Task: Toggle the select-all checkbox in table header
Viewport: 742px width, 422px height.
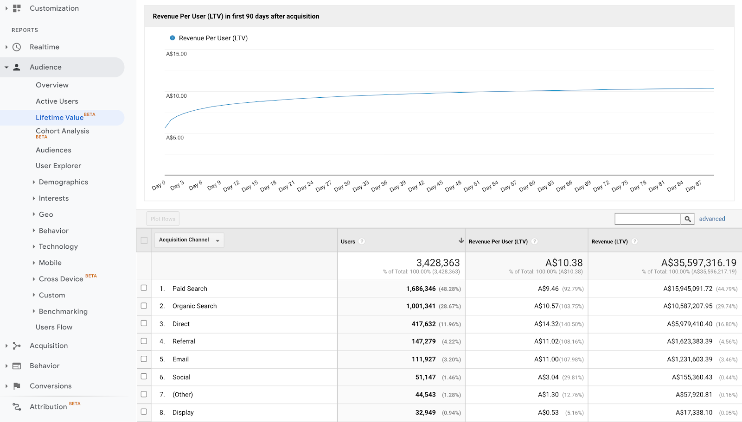Action: click(x=144, y=240)
